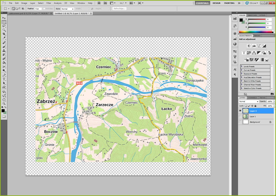Viewport: 276px width, 196px height.
Task: Open the CS Live dropdown
Action: pos(252,3)
